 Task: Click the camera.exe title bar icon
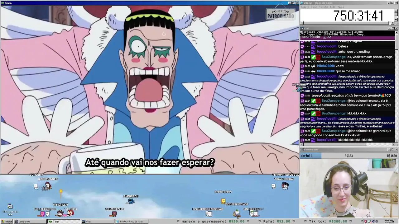302,149
